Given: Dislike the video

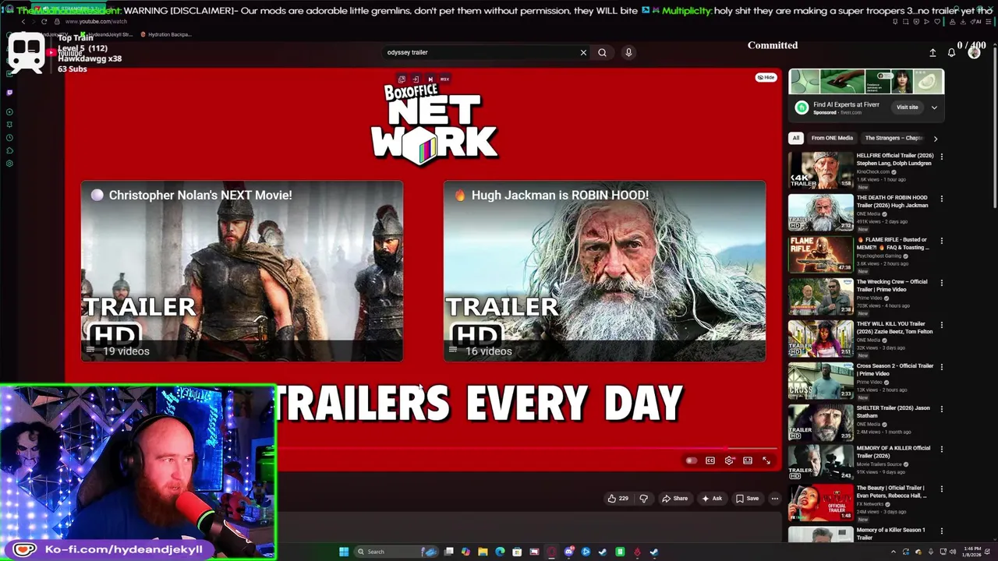Looking at the screenshot, I should coord(643,499).
